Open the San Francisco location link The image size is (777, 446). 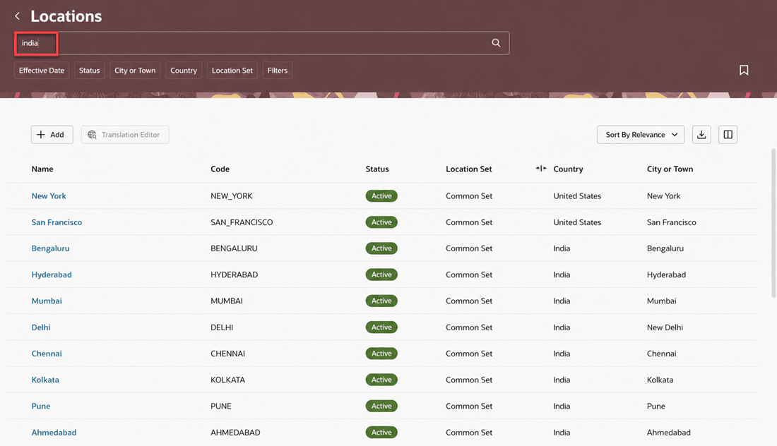click(57, 222)
